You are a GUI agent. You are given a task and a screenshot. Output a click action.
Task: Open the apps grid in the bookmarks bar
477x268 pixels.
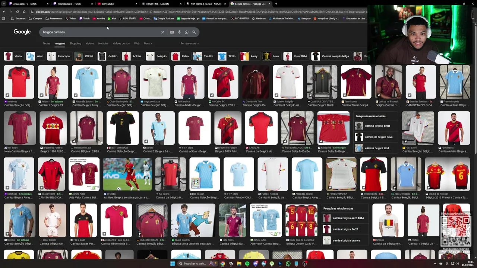click(x=4, y=18)
